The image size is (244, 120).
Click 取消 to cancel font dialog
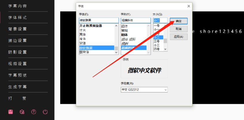(179, 29)
